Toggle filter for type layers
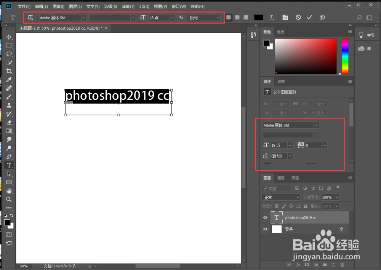381x270 pixels. coord(313,188)
